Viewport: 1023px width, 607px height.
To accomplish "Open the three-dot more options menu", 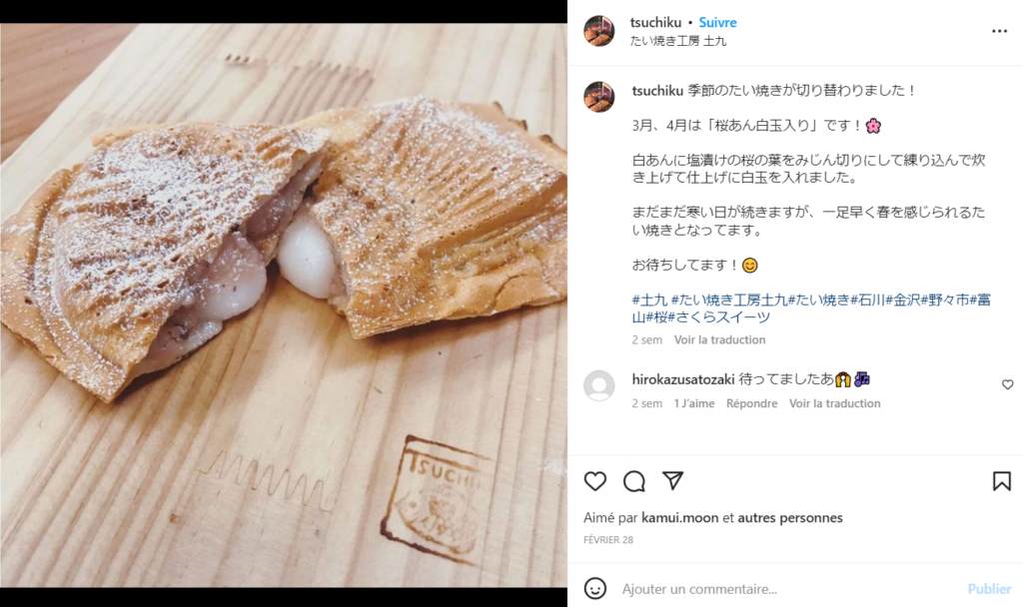I will pos(999,31).
